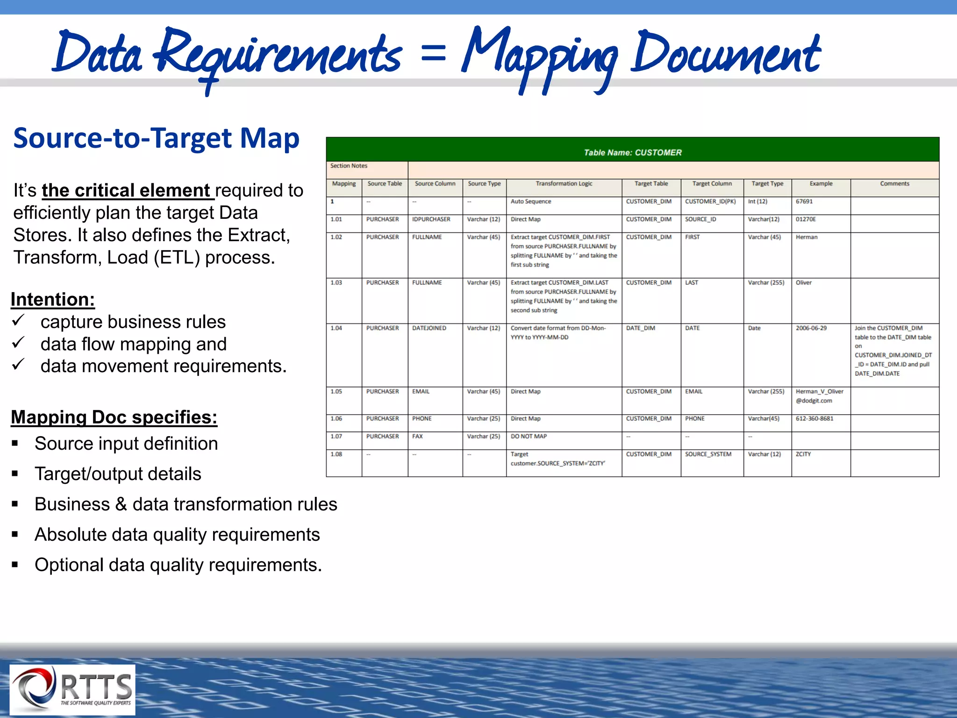Click the 'Transformation Logic' column header
957x718 pixels.
[564, 187]
